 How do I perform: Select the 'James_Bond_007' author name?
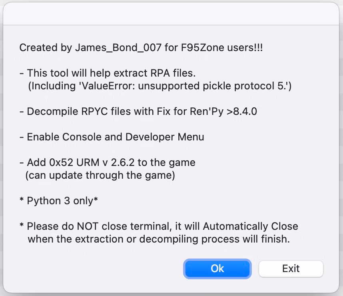click(x=118, y=48)
